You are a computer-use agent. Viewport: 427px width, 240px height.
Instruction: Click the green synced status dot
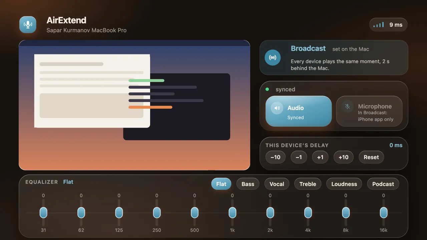[267, 89]
